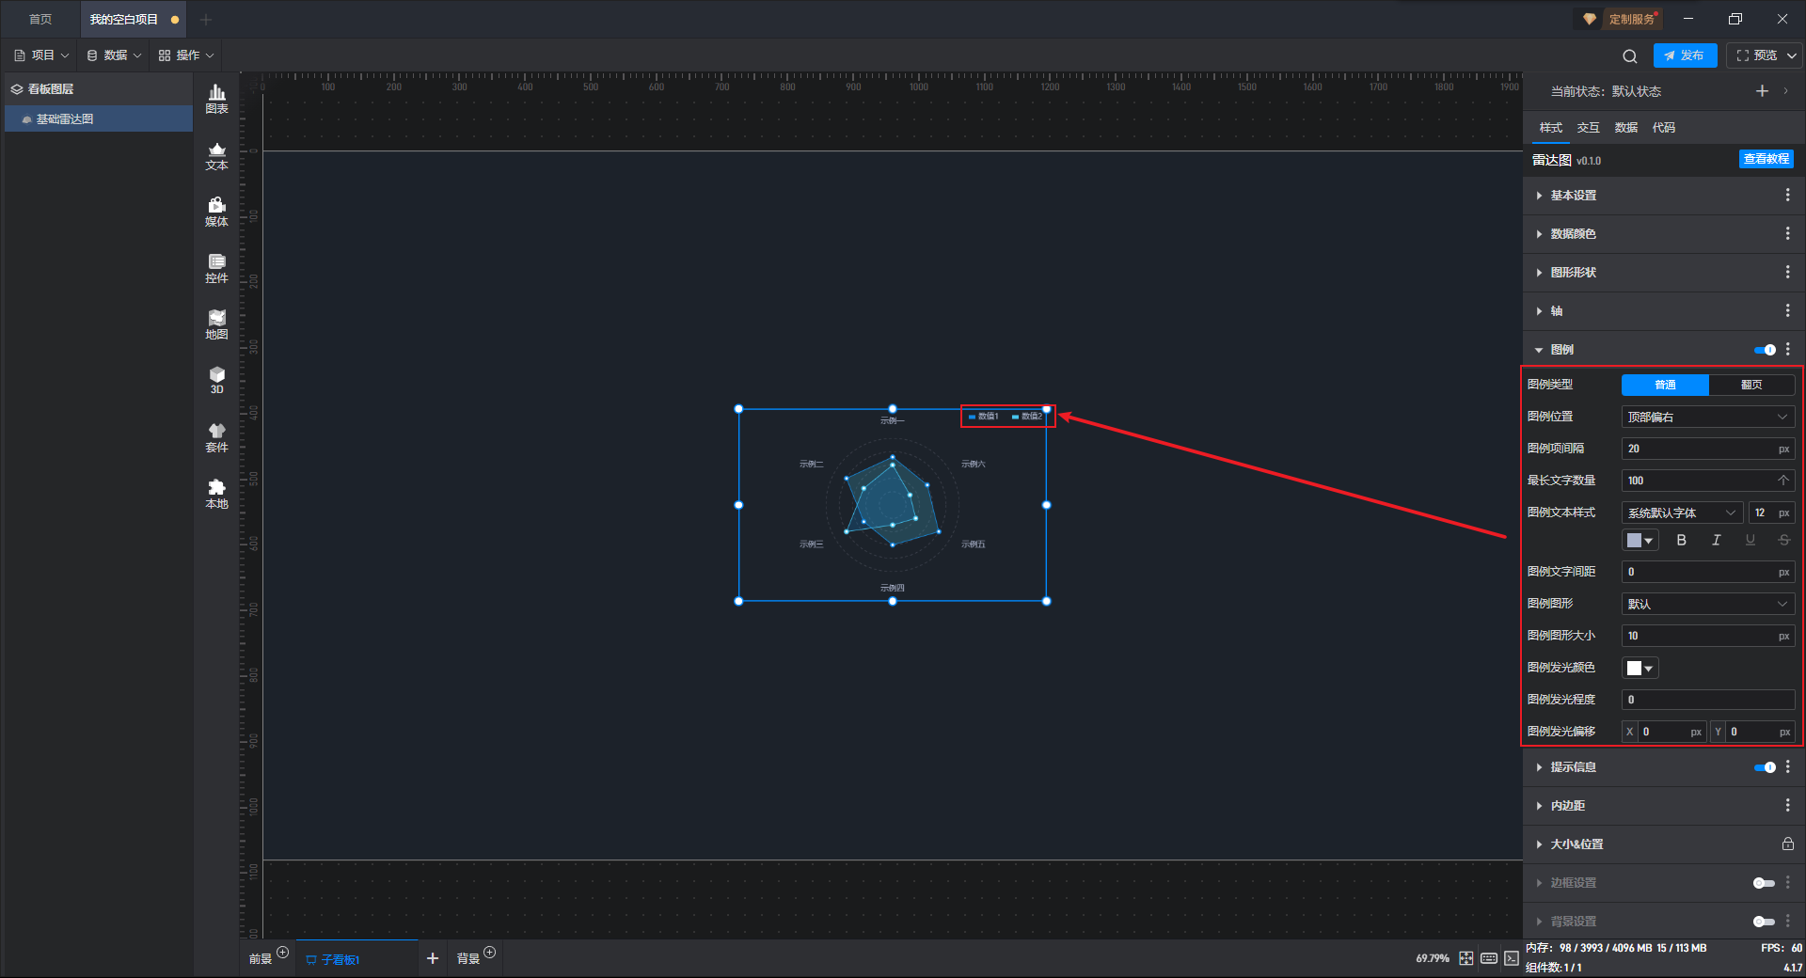Switch to the 交互 tab
Viewport: 1806px width, 978px height.
click(x=1588, y=128)
